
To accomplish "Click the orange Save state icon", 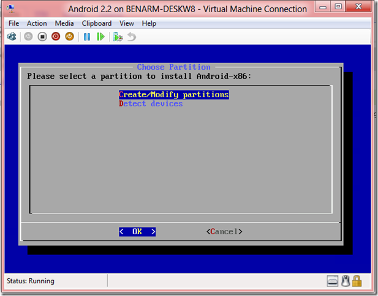I will 69,37.
